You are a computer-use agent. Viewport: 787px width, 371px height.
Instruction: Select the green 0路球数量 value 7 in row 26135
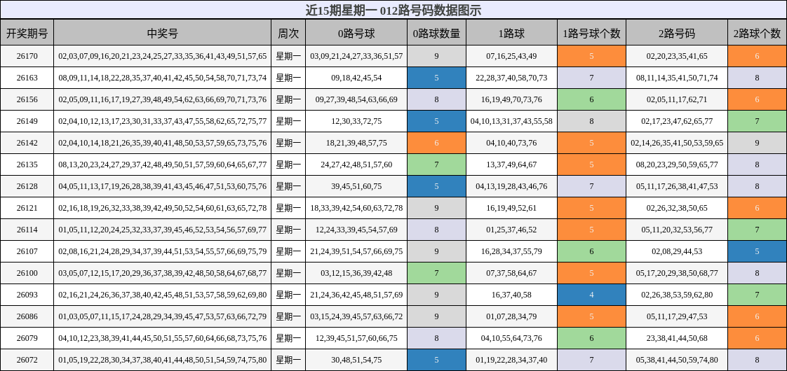click(x=436, y=164)
